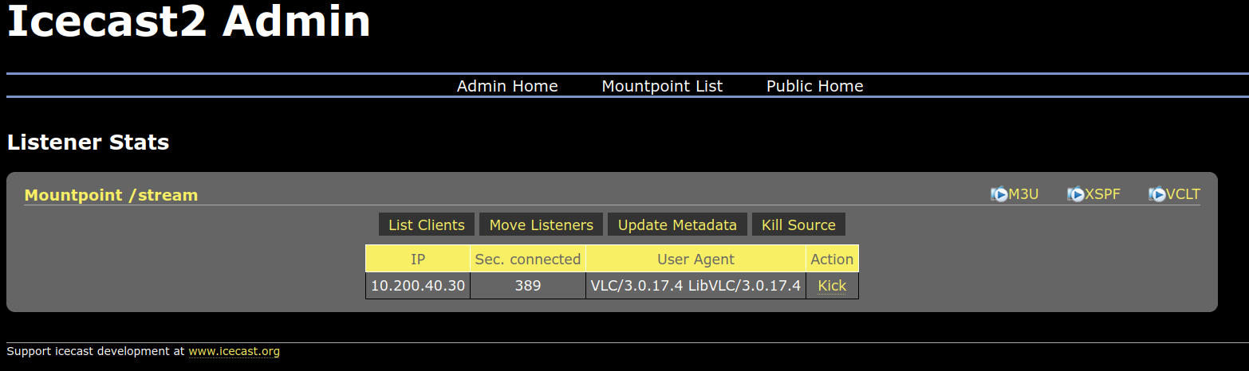Viewport: 1249px width, 371px height.
Task: Select the 10.200.40.30 IP cell
Action: (x=418, y=286)
